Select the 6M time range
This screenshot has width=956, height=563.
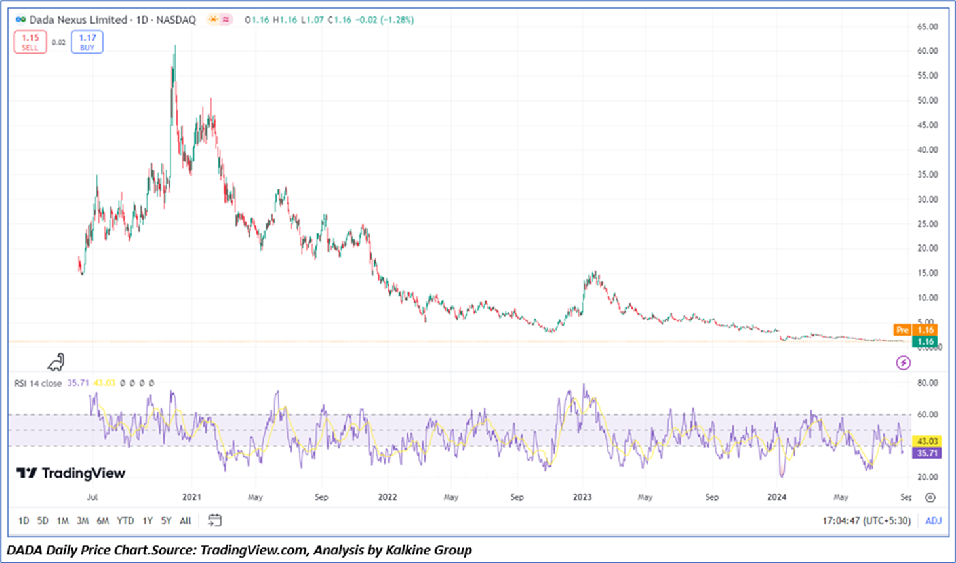102,521
